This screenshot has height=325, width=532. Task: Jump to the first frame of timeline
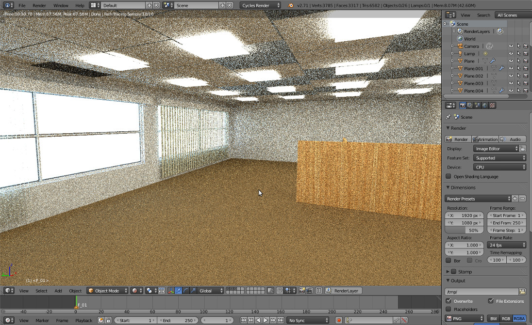(x=243, y=320)
